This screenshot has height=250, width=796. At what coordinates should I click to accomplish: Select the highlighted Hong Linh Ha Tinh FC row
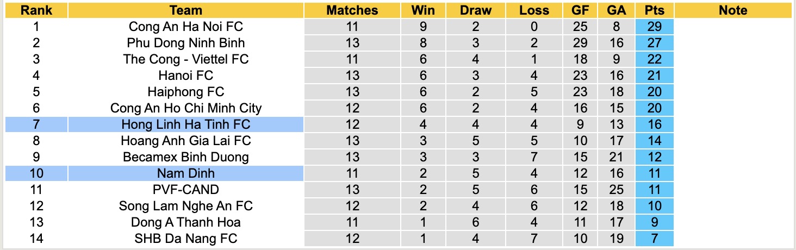pos(186,124)
